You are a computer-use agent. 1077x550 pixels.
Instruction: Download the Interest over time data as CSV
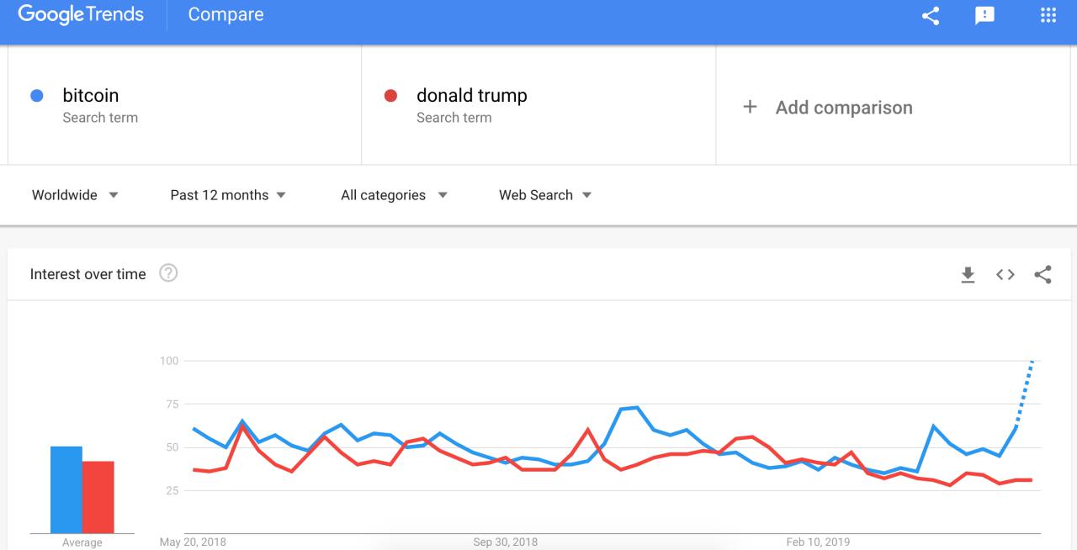click(967, 273)
